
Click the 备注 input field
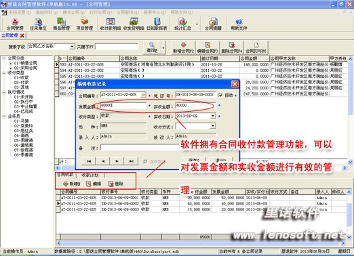click(140, 148)
